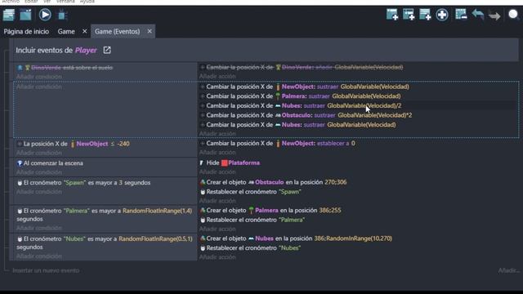Image resolution: width=523 pixels, height=294 pixels.
Task: Select the Hide Plataforma action
Action: [230, 163]
